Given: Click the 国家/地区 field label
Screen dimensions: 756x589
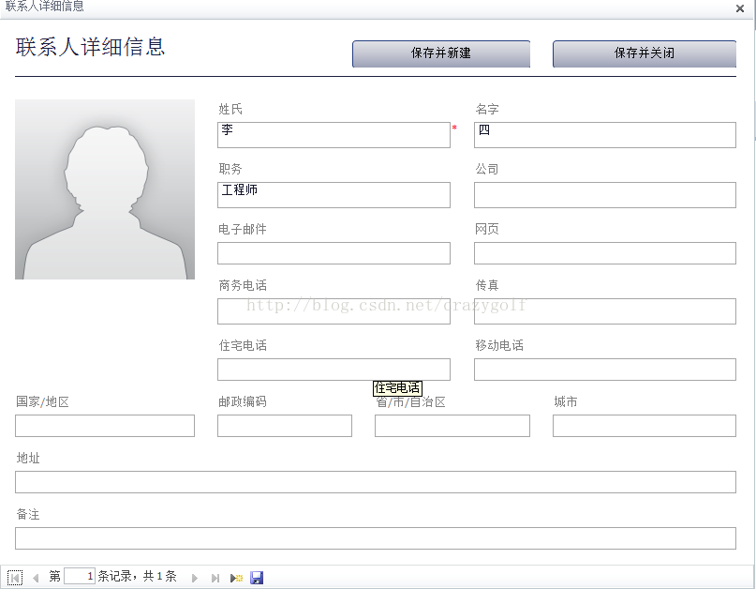Looking at the screenshot, I should coord(42,401).
